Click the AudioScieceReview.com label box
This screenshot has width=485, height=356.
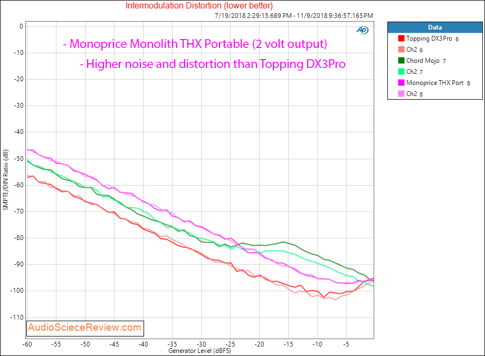[x=85, y=328]
